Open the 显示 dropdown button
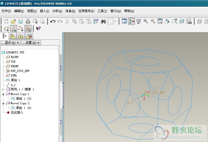The height and width of the screenshot is (142, 208). click(x=11, y=43)
